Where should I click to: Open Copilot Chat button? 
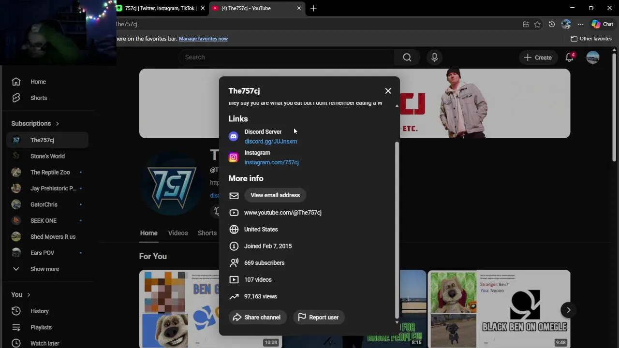tap(603, 24)
